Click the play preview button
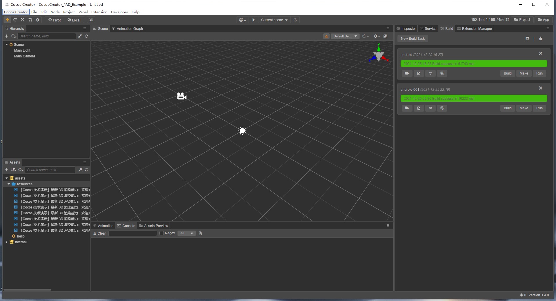The width and height of the screenshot is (556, 301). tap(253, 20)
